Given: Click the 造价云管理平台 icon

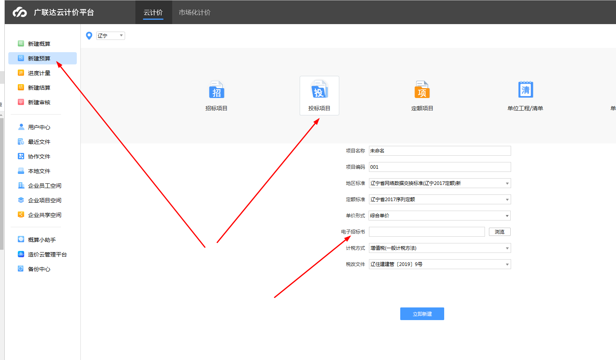Looking at the screenshot, I should pyautogui.click(x=21, y=254).
